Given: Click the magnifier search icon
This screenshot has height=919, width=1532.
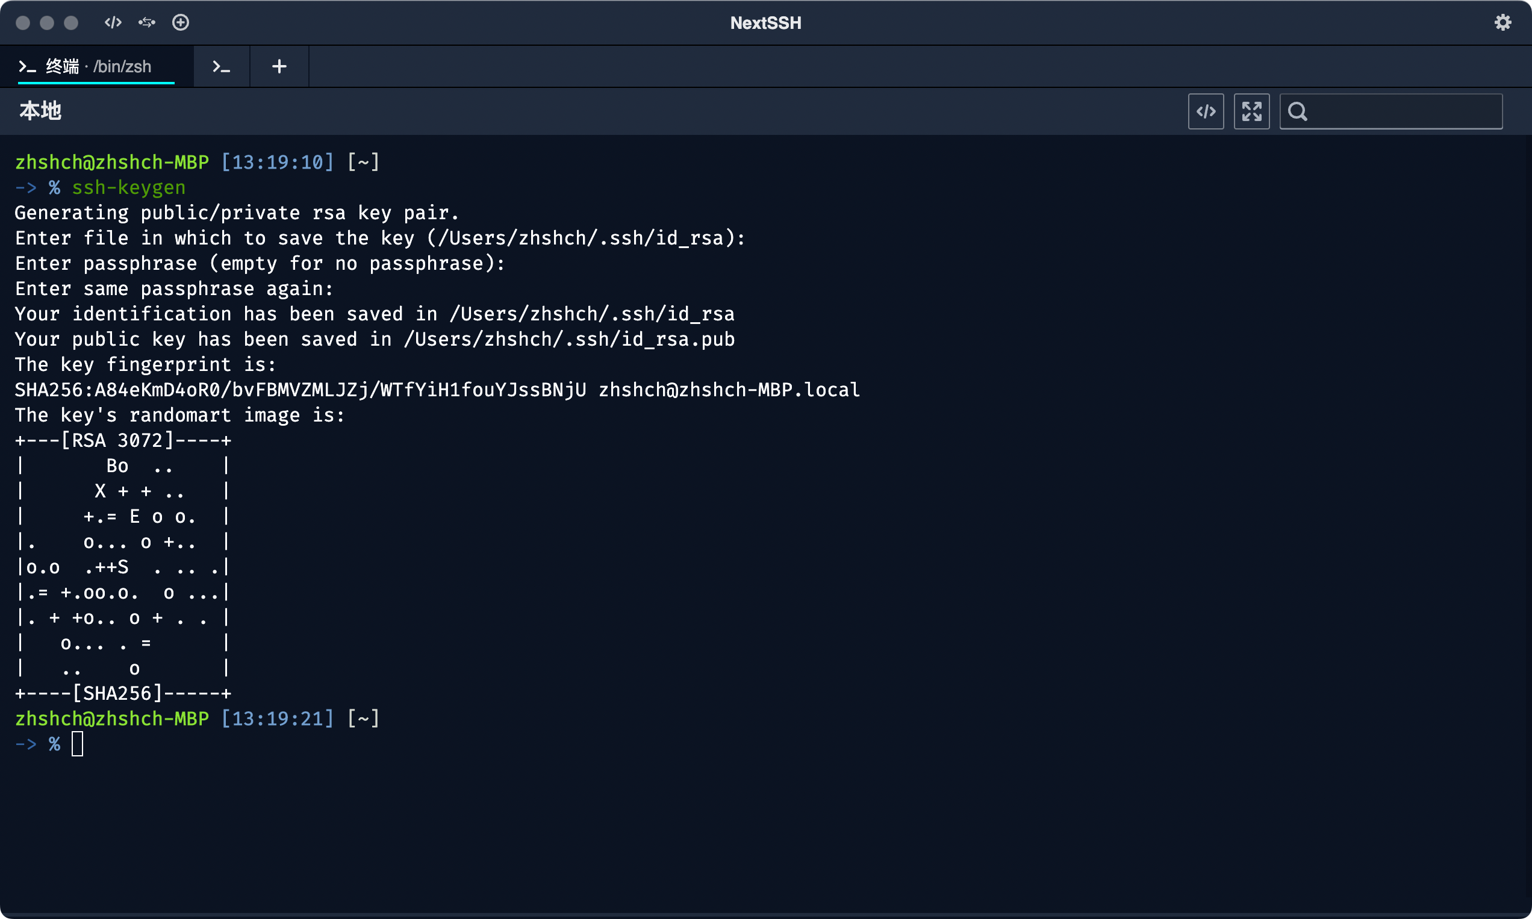Looking at the screenshot, I should [x=1297, y=111].
